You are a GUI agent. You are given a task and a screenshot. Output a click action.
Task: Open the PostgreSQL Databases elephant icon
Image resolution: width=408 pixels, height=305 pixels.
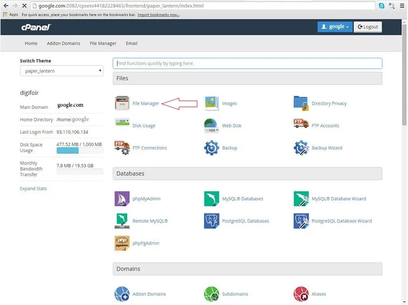coord(211,221)
